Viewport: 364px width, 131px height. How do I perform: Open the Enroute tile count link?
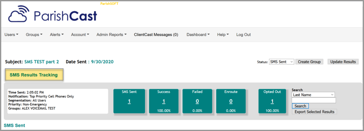click(231, 101)
